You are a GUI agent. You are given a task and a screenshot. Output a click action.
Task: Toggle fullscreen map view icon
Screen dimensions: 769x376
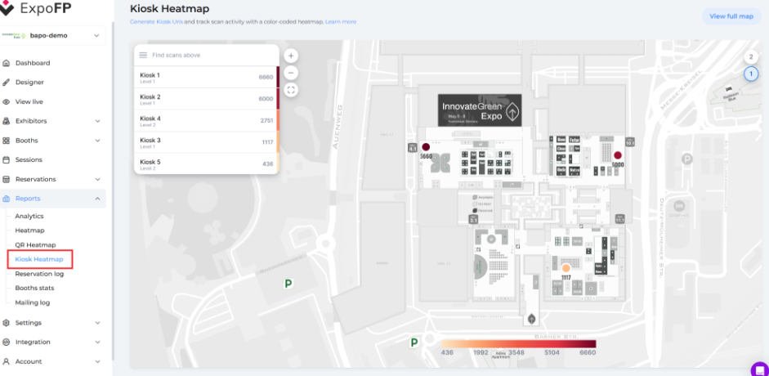point(291,90)
